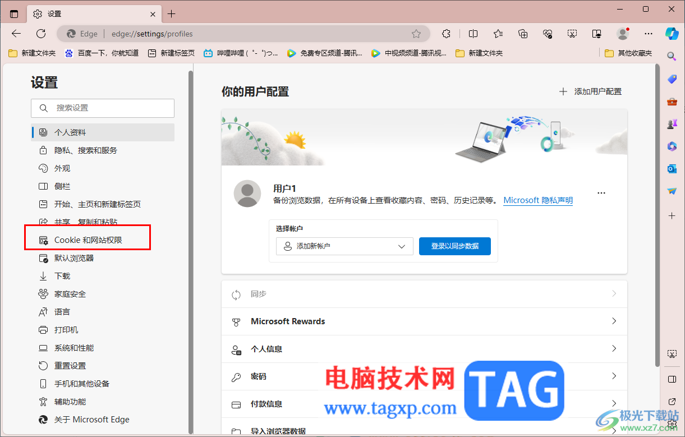Expand 添加新帐户 account dropdown
Image resolution: width=685 pixels, height=437 pixels.
[x=344, y=246]
